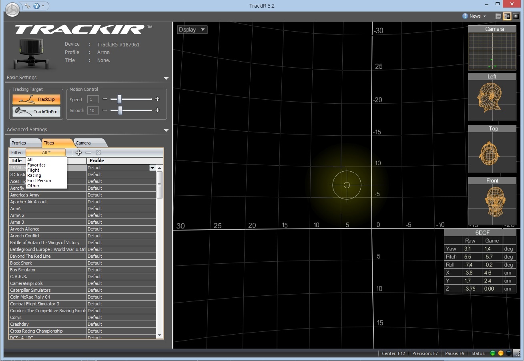Click the titles list scrollbar down arrow

click(x=160, y=335)
